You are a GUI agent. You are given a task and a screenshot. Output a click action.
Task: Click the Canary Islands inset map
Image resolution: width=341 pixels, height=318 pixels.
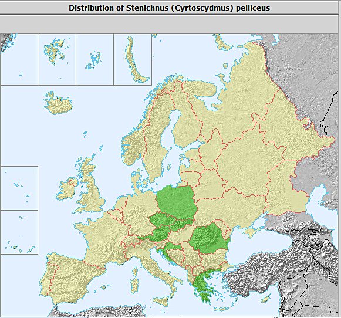tap(19, 232)
